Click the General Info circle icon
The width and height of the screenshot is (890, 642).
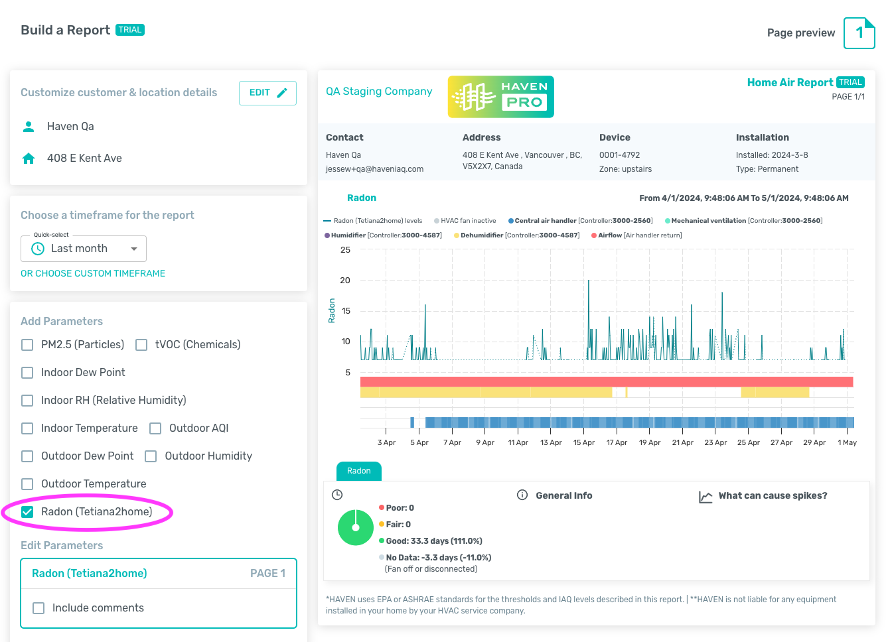(x=522, y=495)
